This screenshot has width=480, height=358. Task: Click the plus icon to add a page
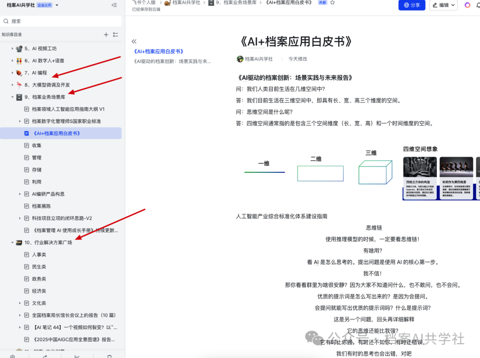click(106, 35)
